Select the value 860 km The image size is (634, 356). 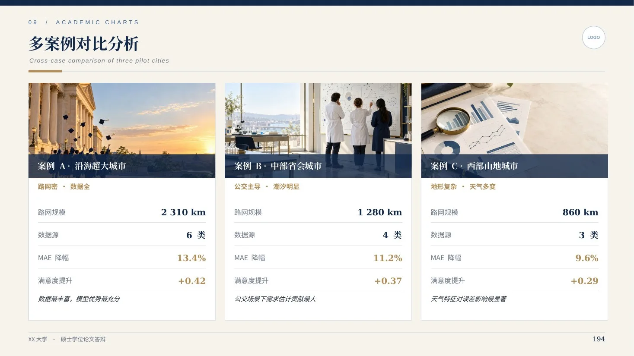tap(580, 212)
